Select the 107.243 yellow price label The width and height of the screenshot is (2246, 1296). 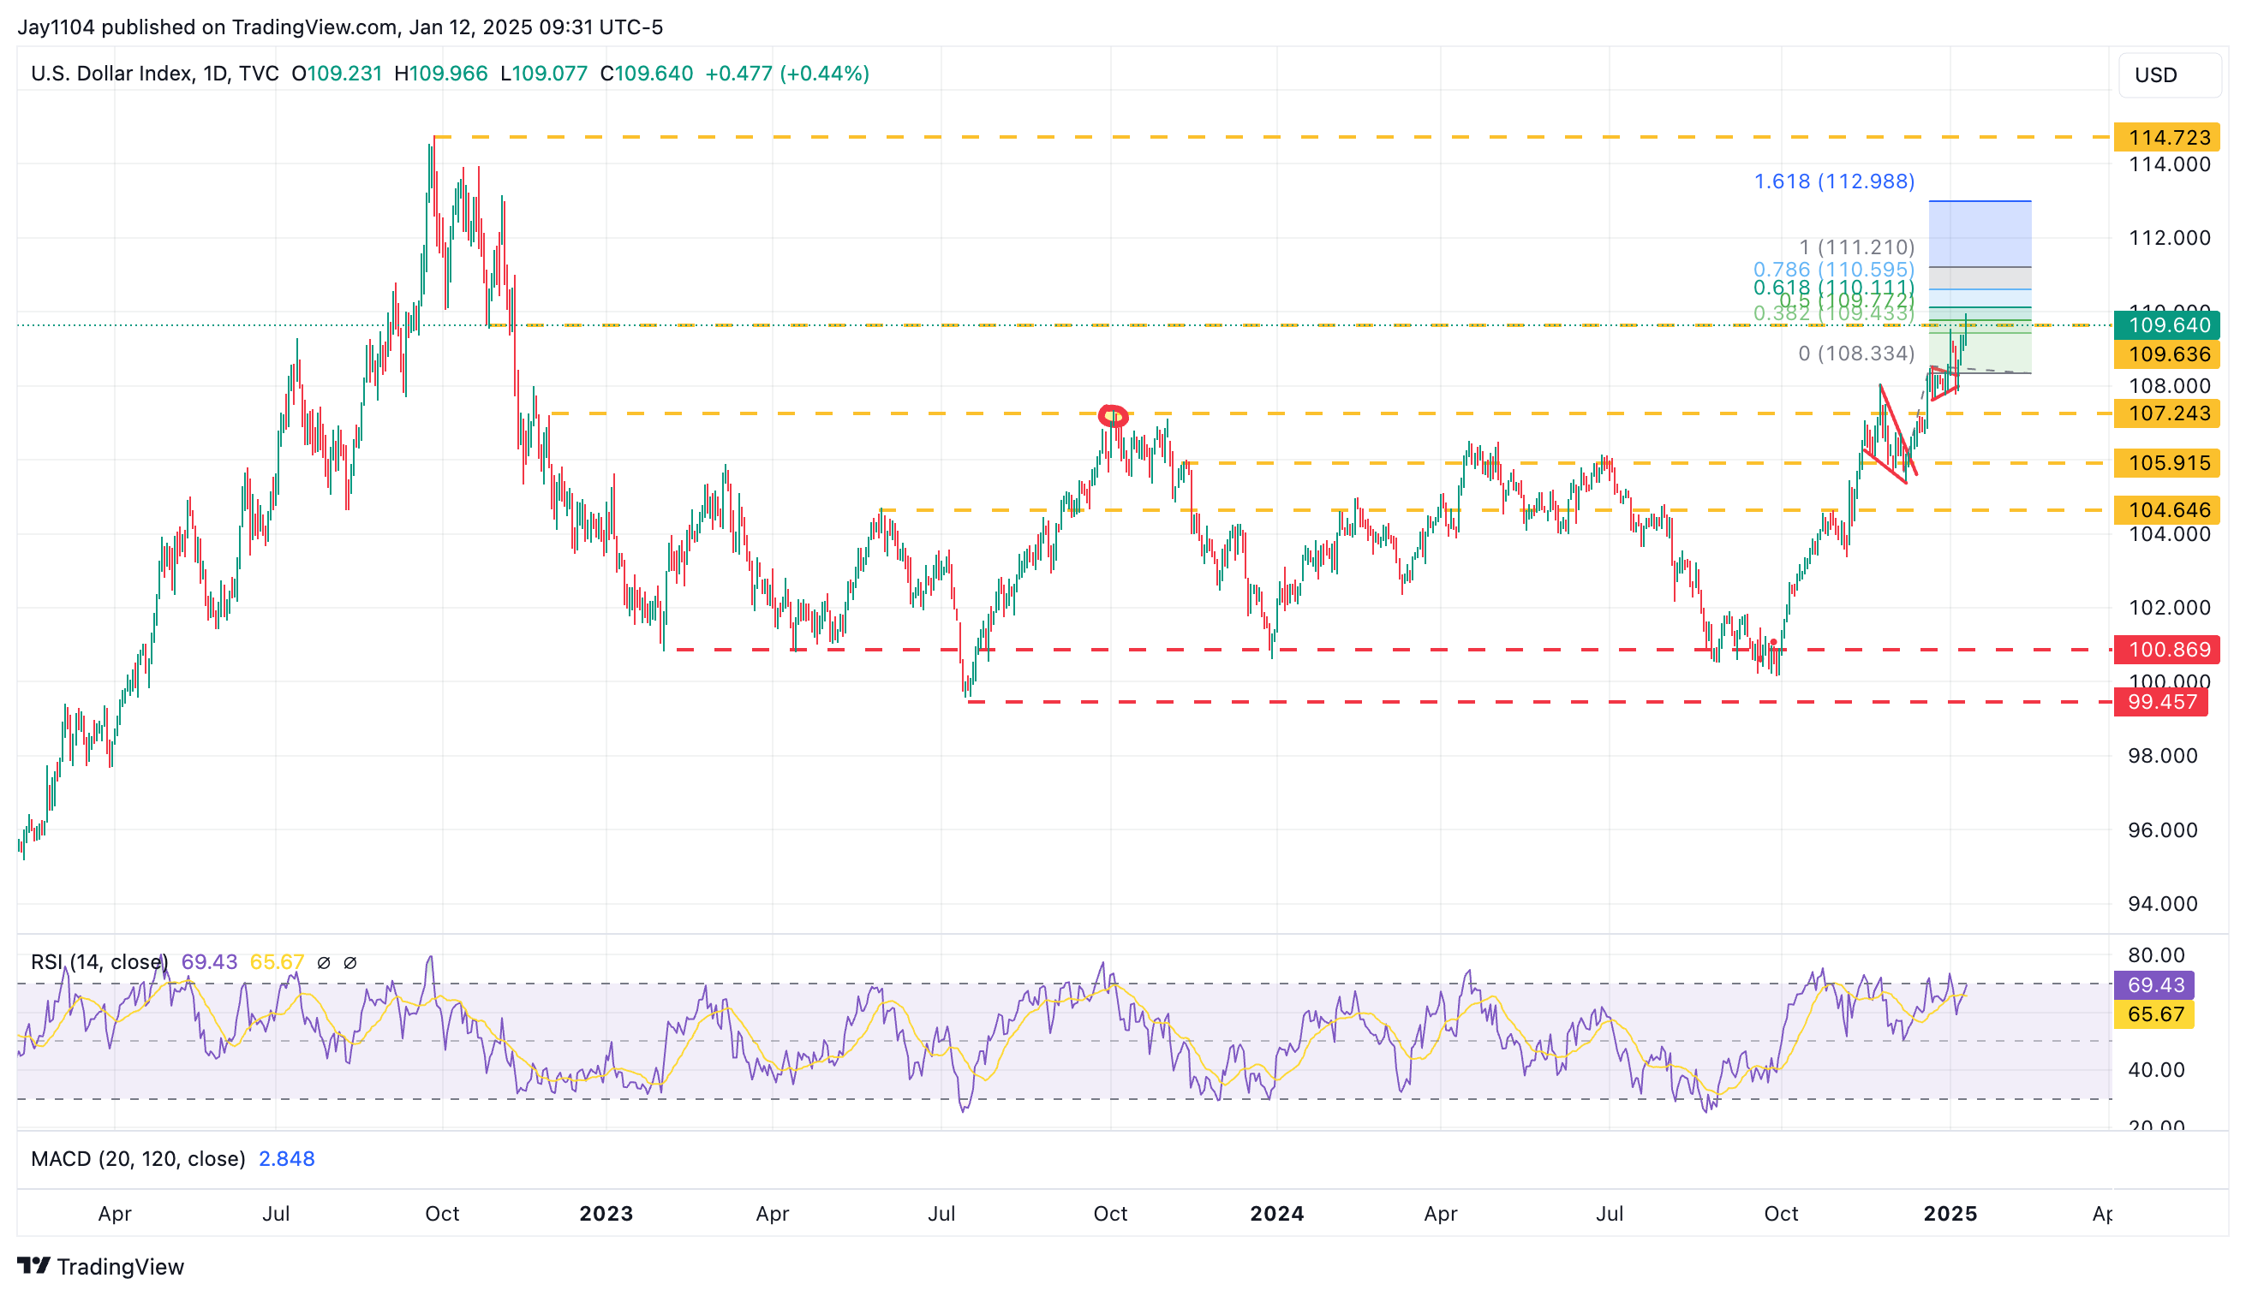click(2166, 413)
